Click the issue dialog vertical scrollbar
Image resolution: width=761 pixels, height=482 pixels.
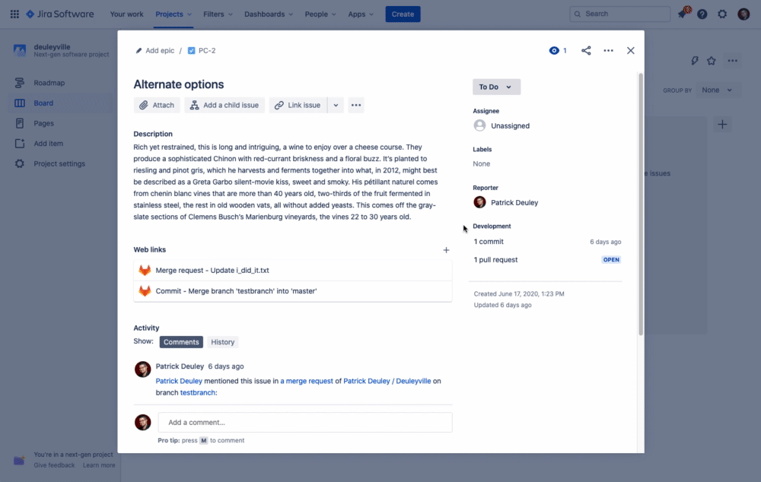point(641,205)
